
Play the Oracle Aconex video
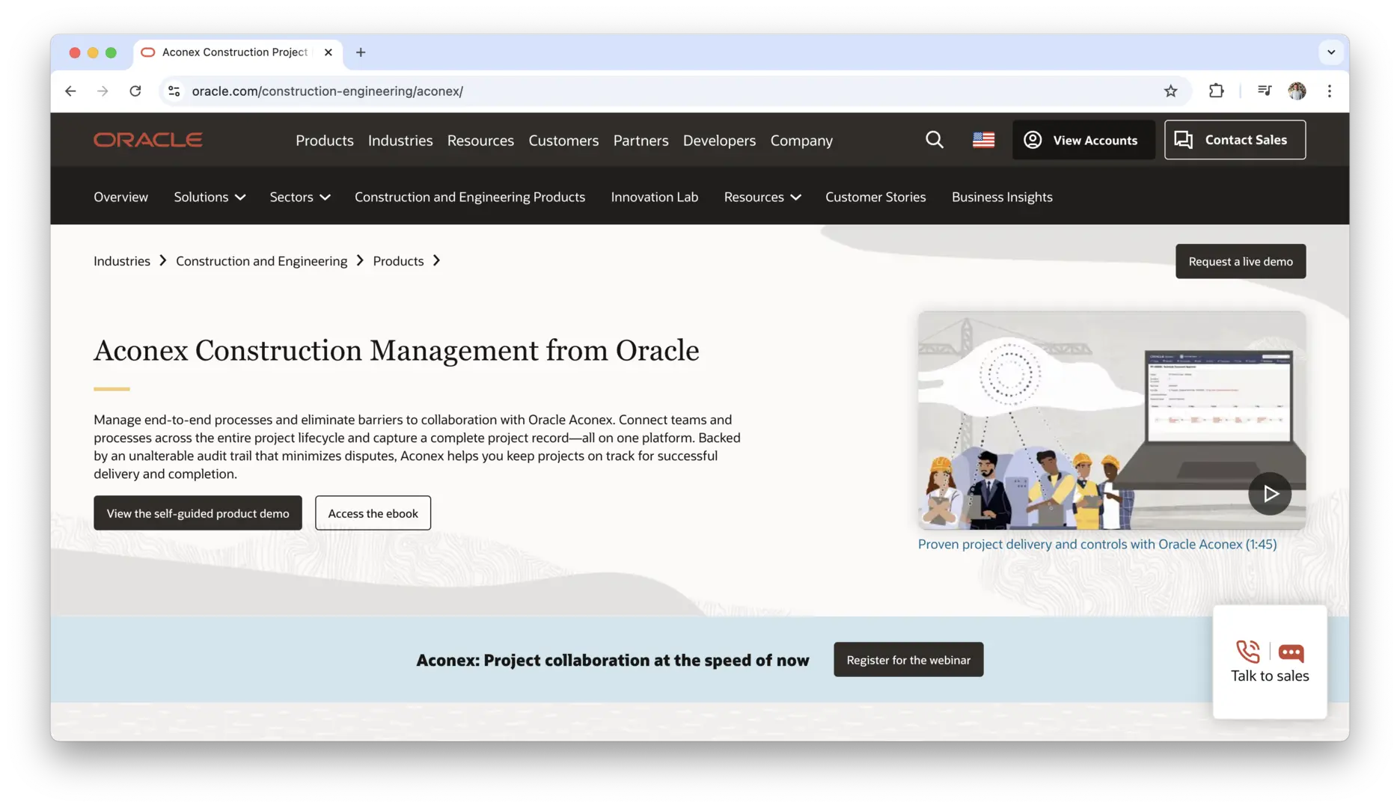[1270, 494]
